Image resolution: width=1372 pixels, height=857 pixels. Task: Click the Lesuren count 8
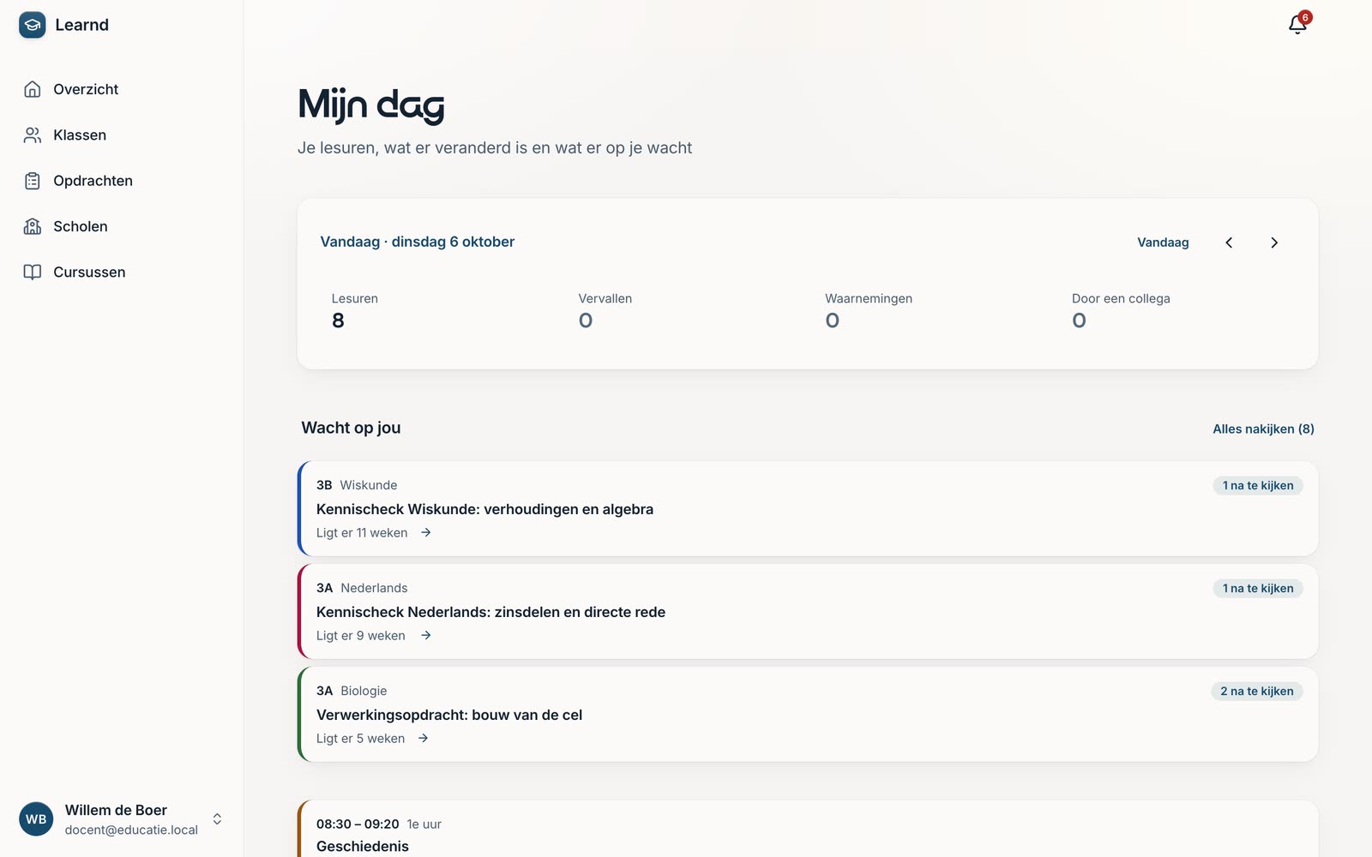click(338, 321)
